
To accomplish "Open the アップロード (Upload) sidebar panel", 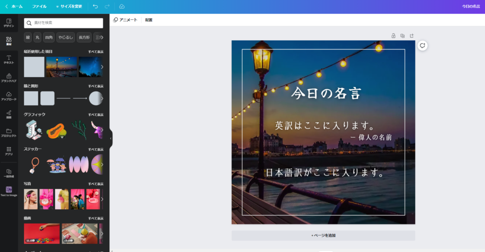I will click(x=9, y=96).
